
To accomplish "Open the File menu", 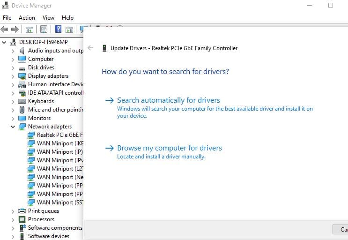I will pos(7,17).
